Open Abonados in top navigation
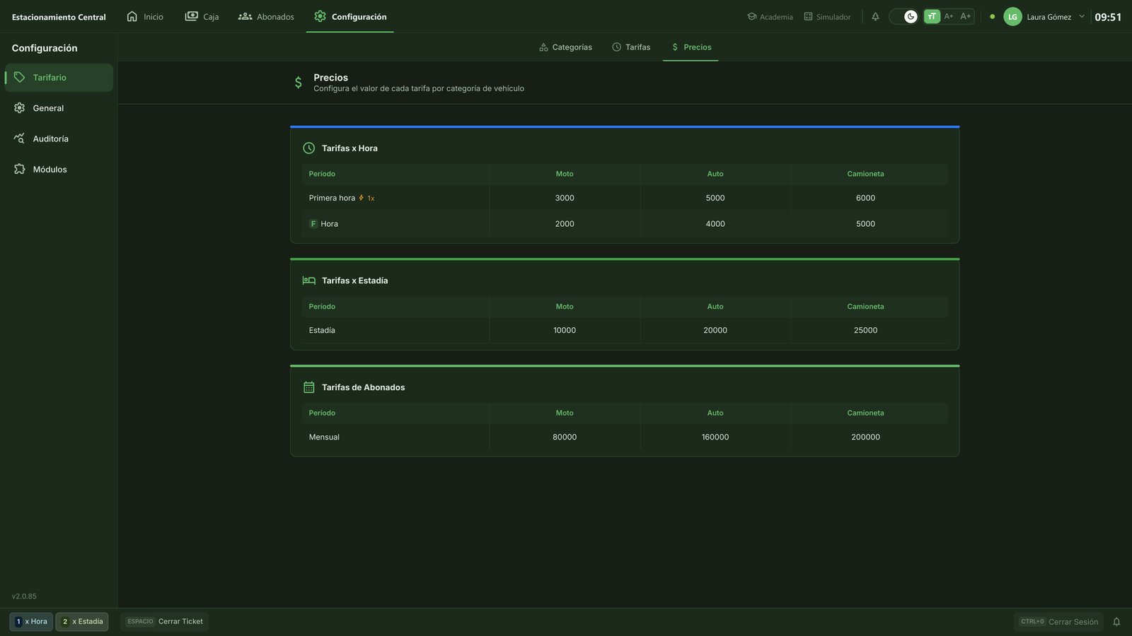The width and height of the screenshot is (1132, 636). pos(266,16)
